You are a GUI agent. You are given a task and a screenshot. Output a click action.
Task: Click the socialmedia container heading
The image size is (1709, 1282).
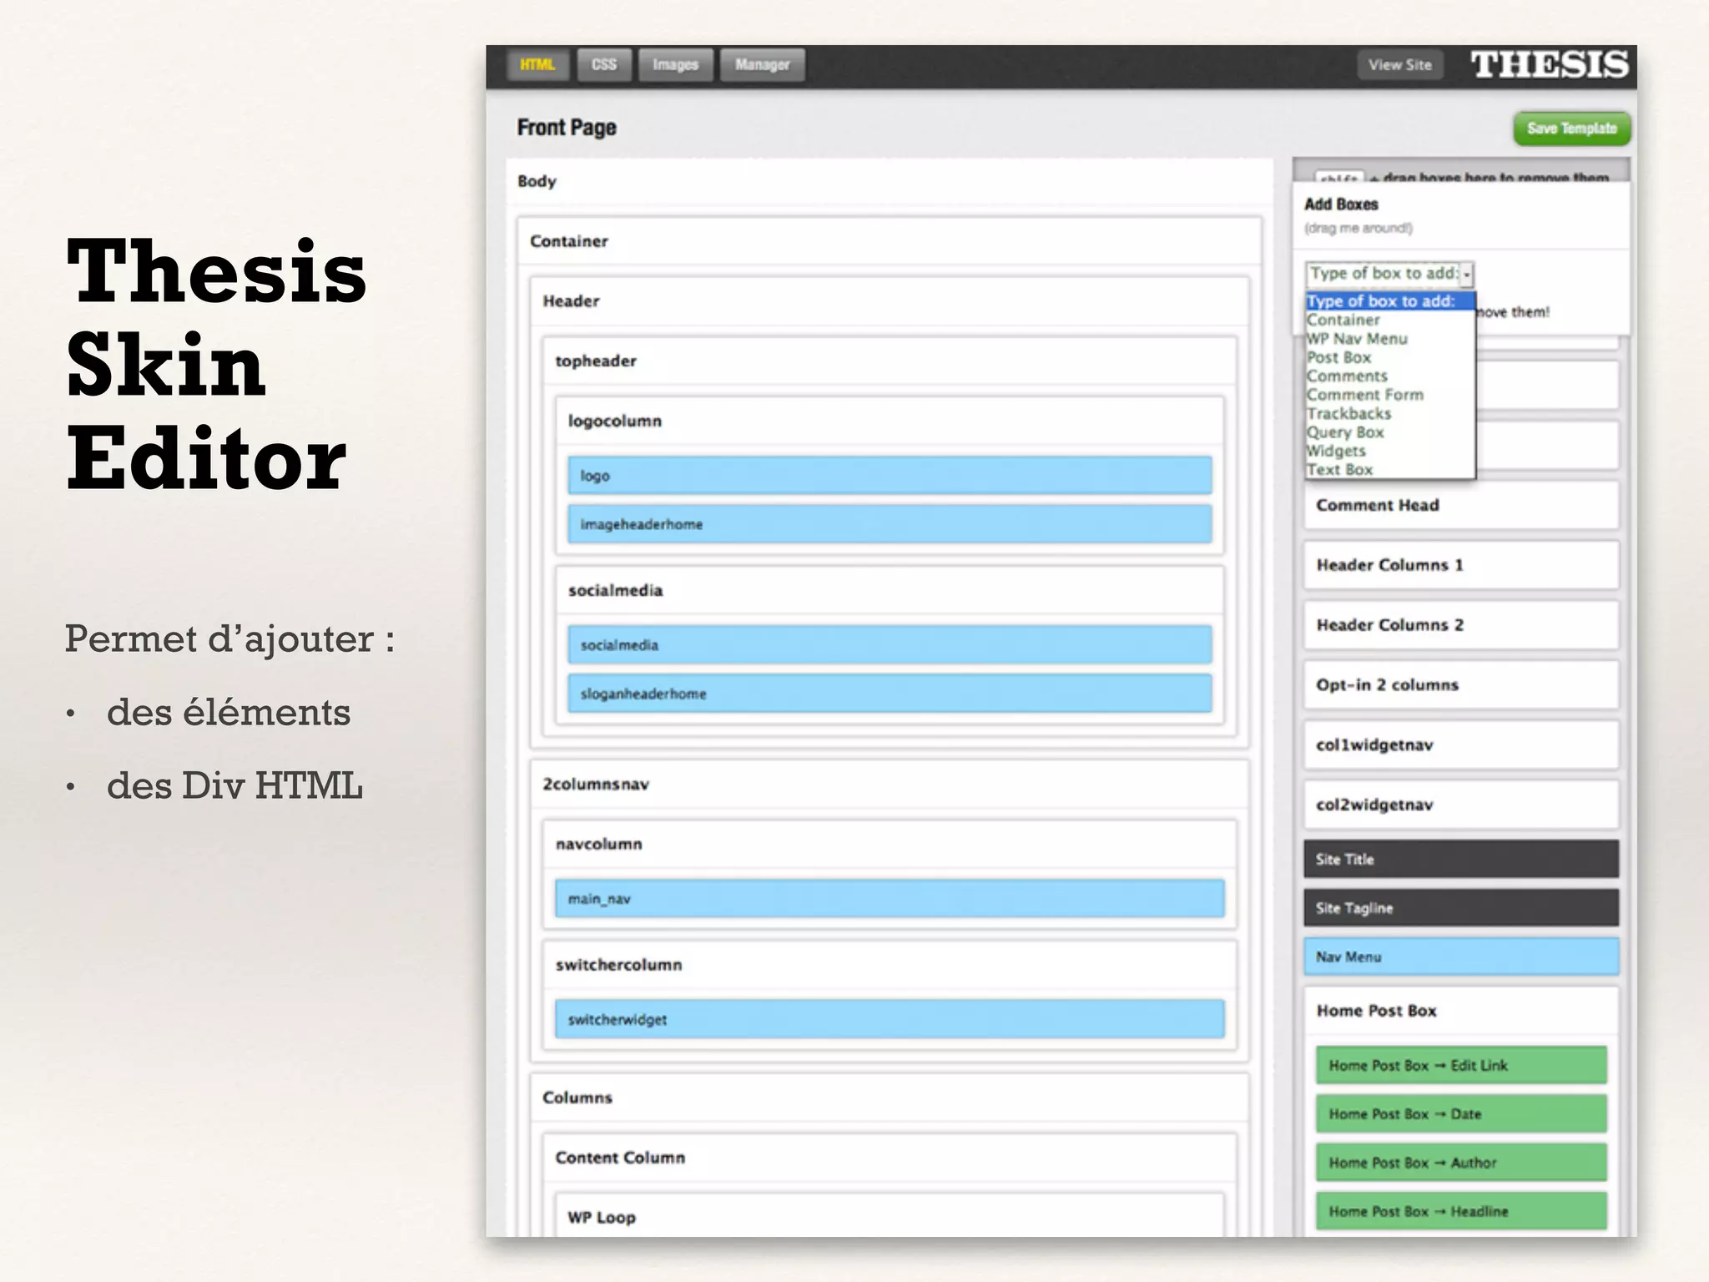point(616,591)
